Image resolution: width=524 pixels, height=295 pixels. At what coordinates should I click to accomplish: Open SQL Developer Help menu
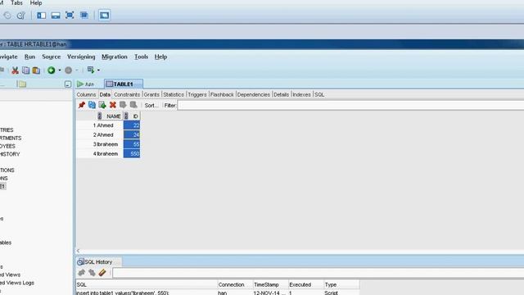pyautogui.click(x=160, y=57)
